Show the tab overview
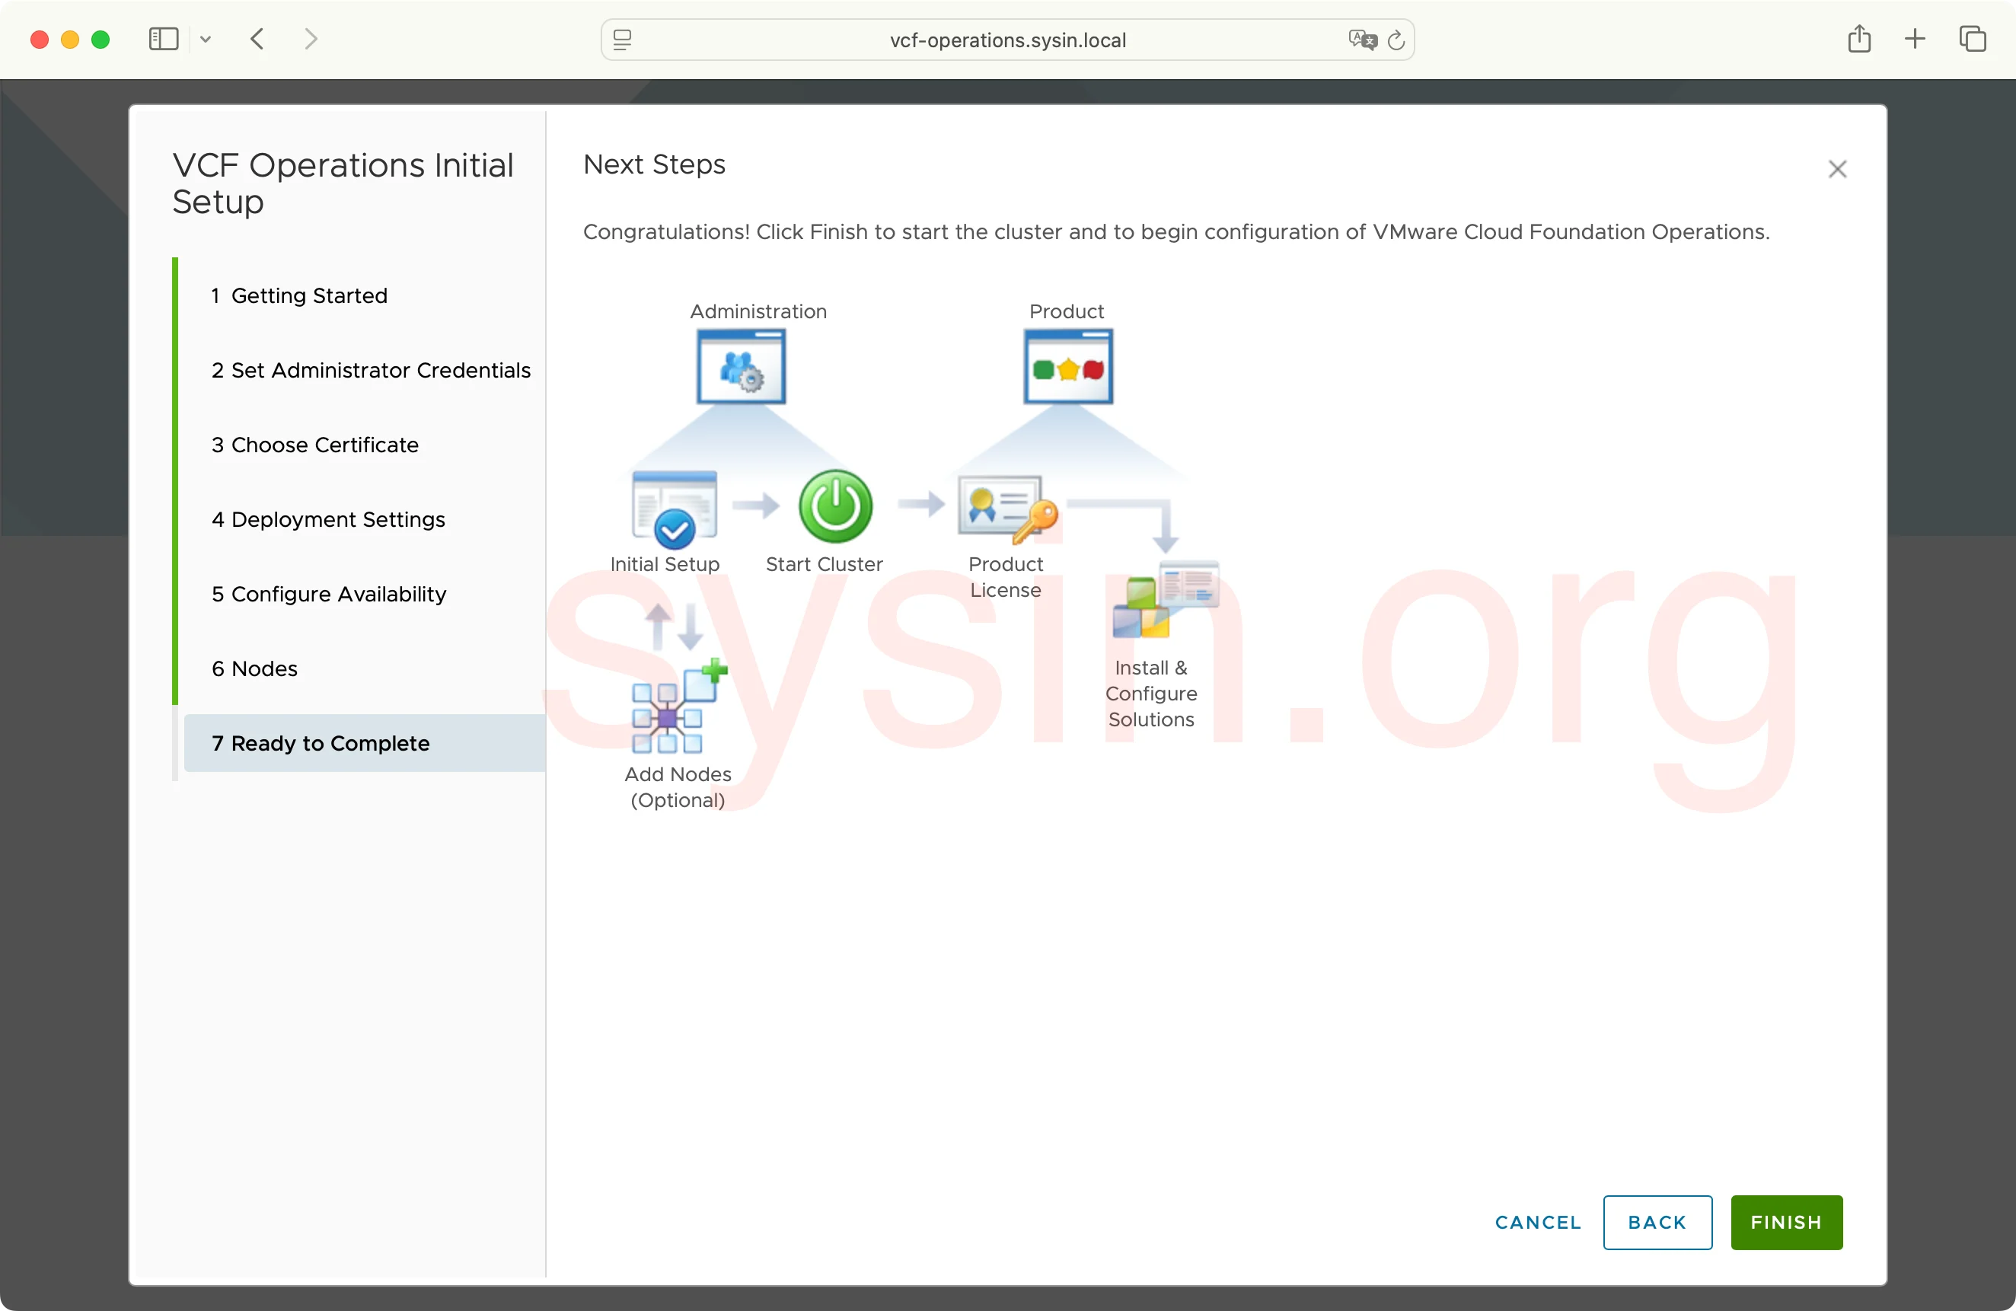Image resolution: width=2016 pixels, height=1311 pixels. 1973,39
